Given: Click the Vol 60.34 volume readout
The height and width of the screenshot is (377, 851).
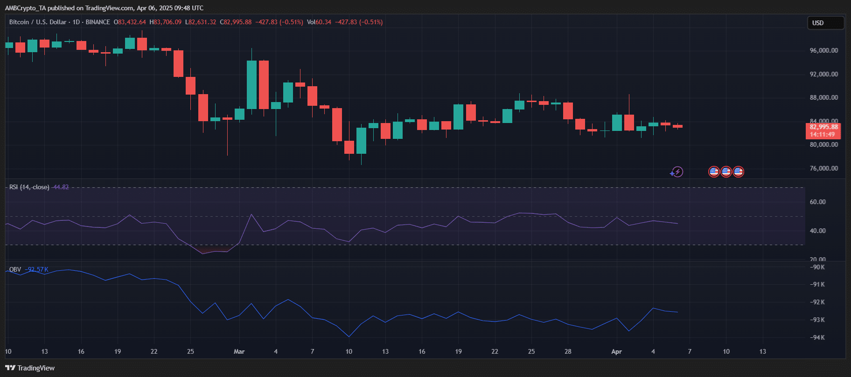Looking at the screenshot, I should coord(319,22).
